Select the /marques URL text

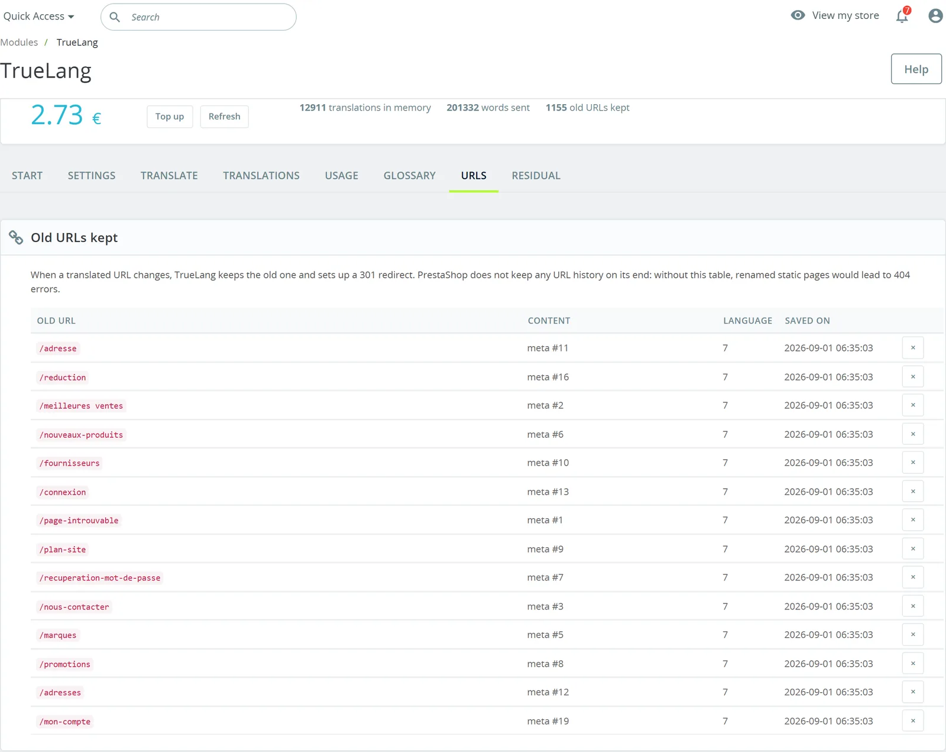point(58,635)
